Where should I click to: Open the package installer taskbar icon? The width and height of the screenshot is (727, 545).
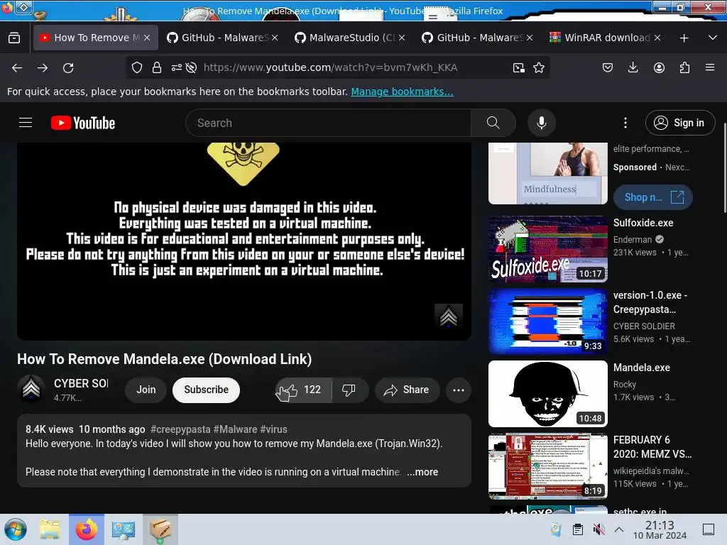(160, 529)
